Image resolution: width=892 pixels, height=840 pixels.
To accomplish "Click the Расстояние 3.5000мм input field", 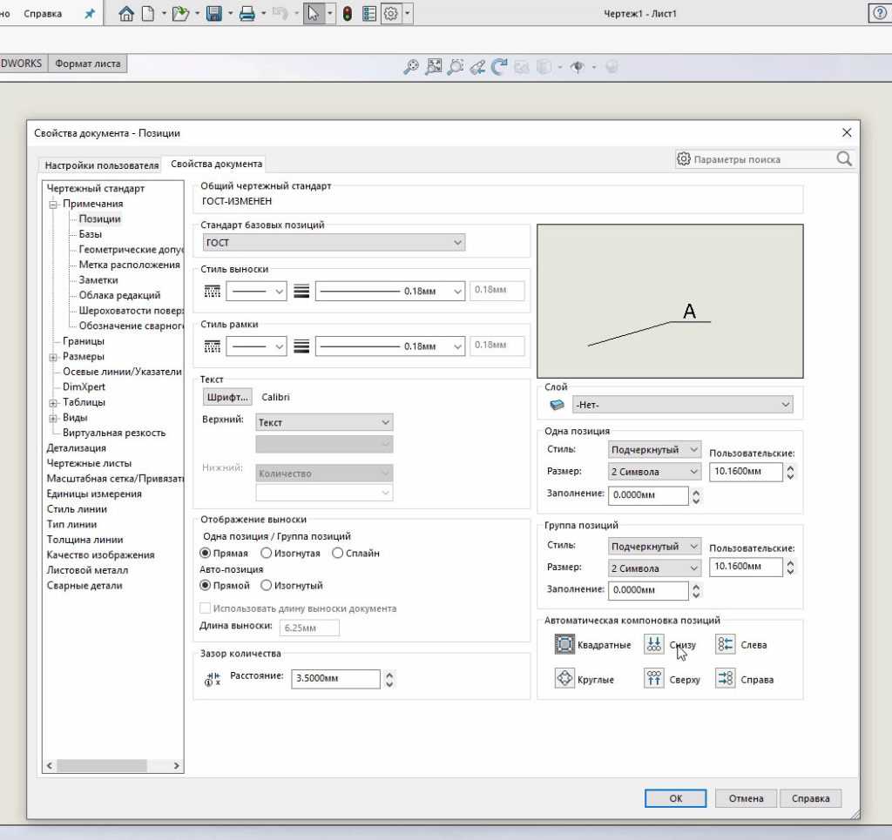I will point(336,679).
